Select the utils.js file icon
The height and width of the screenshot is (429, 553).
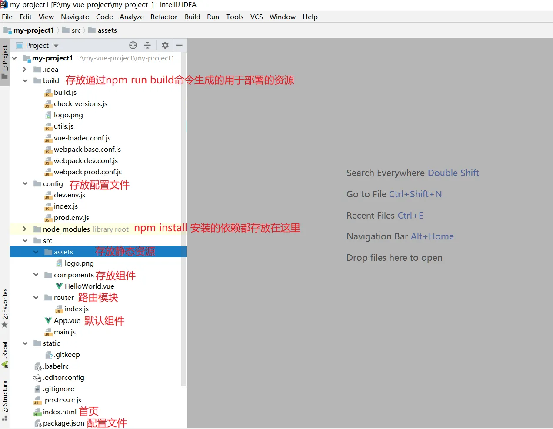[48, 126]
